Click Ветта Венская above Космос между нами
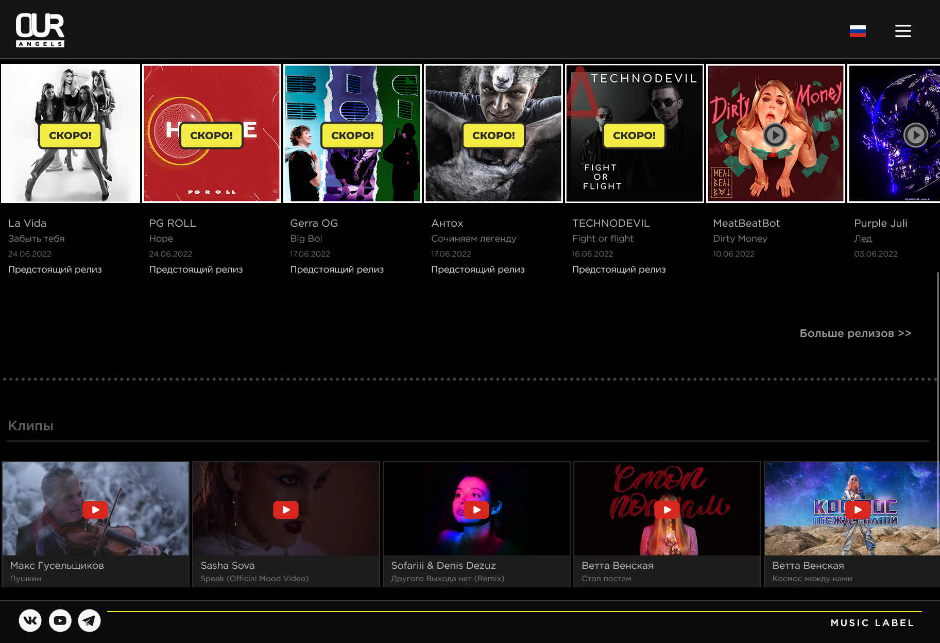 tap(808, 565)
